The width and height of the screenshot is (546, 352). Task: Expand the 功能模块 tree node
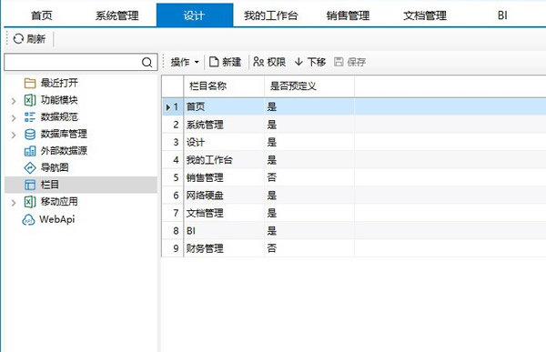(14, 101)
